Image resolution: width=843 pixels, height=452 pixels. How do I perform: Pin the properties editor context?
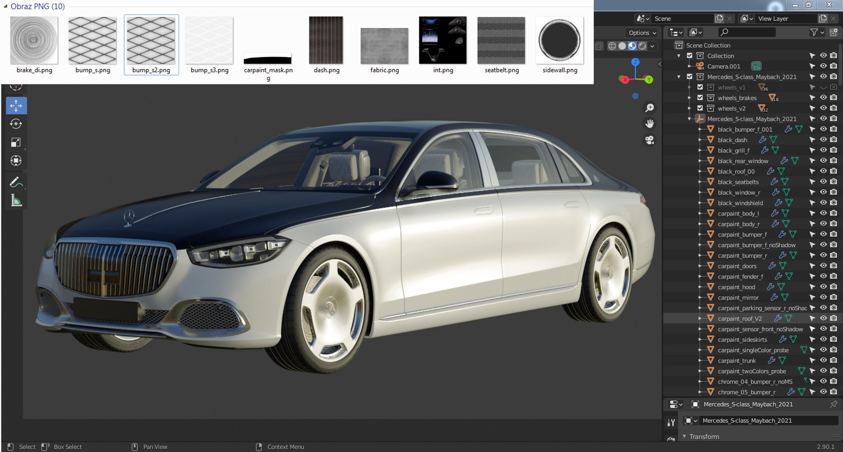[833, 404]
